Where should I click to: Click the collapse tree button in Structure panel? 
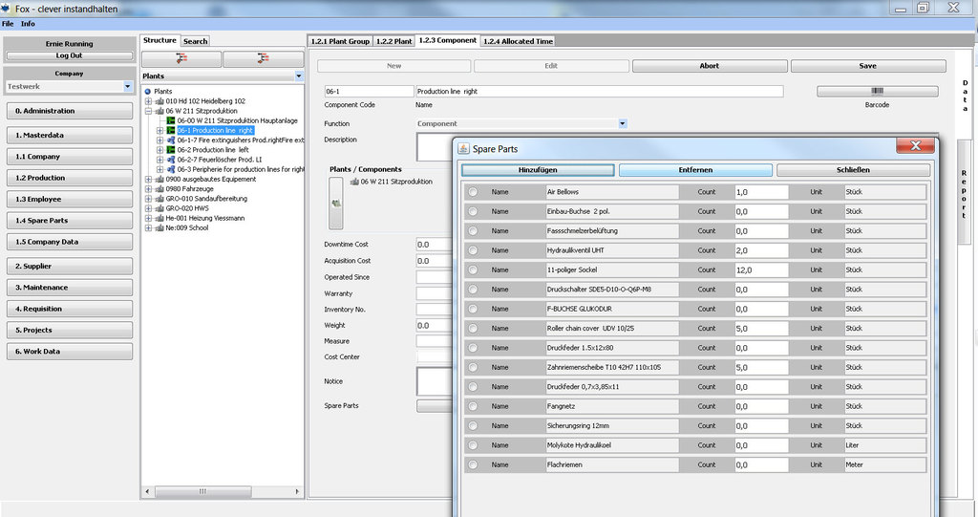pos(263,58)
